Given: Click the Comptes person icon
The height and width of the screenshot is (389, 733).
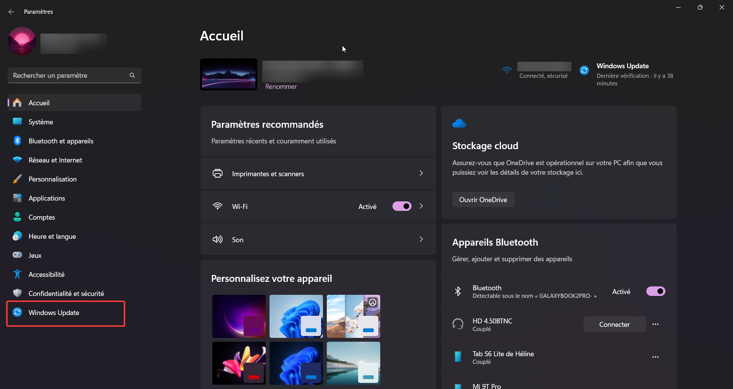Looking at the screenshot, I should click(17, 217).
